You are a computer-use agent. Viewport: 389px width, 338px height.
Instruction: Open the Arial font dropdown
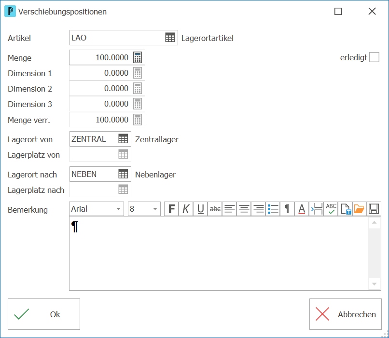[119, 209]
